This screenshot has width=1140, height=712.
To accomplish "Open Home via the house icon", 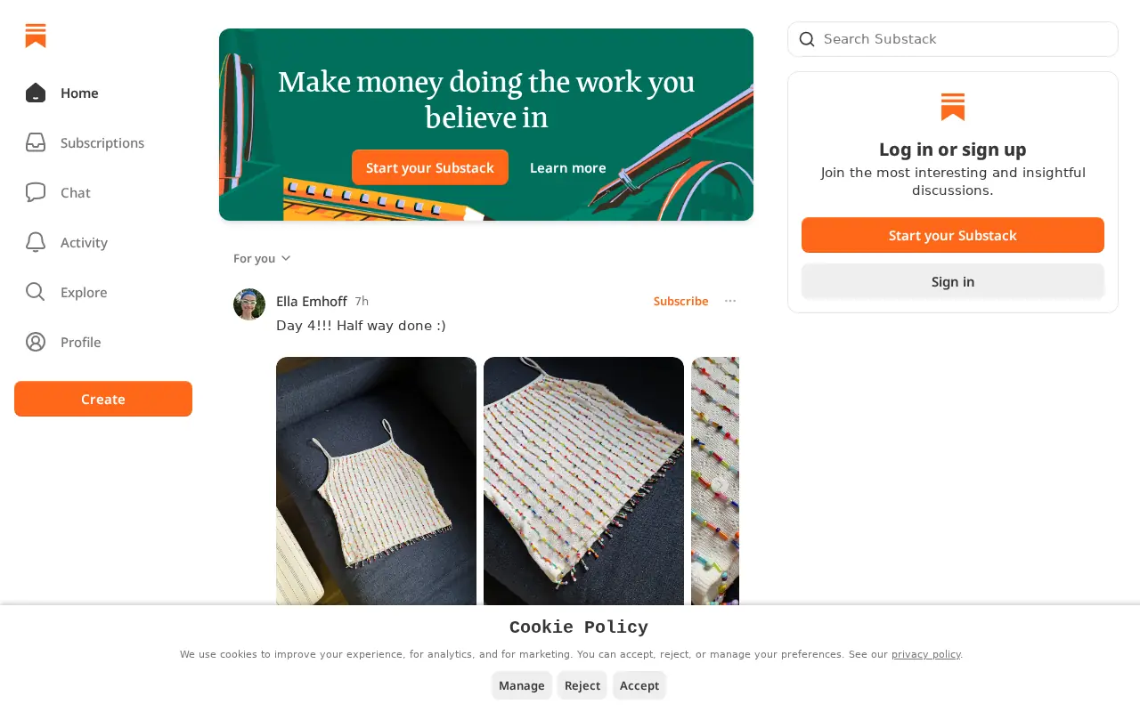I will tap(36, 93).
